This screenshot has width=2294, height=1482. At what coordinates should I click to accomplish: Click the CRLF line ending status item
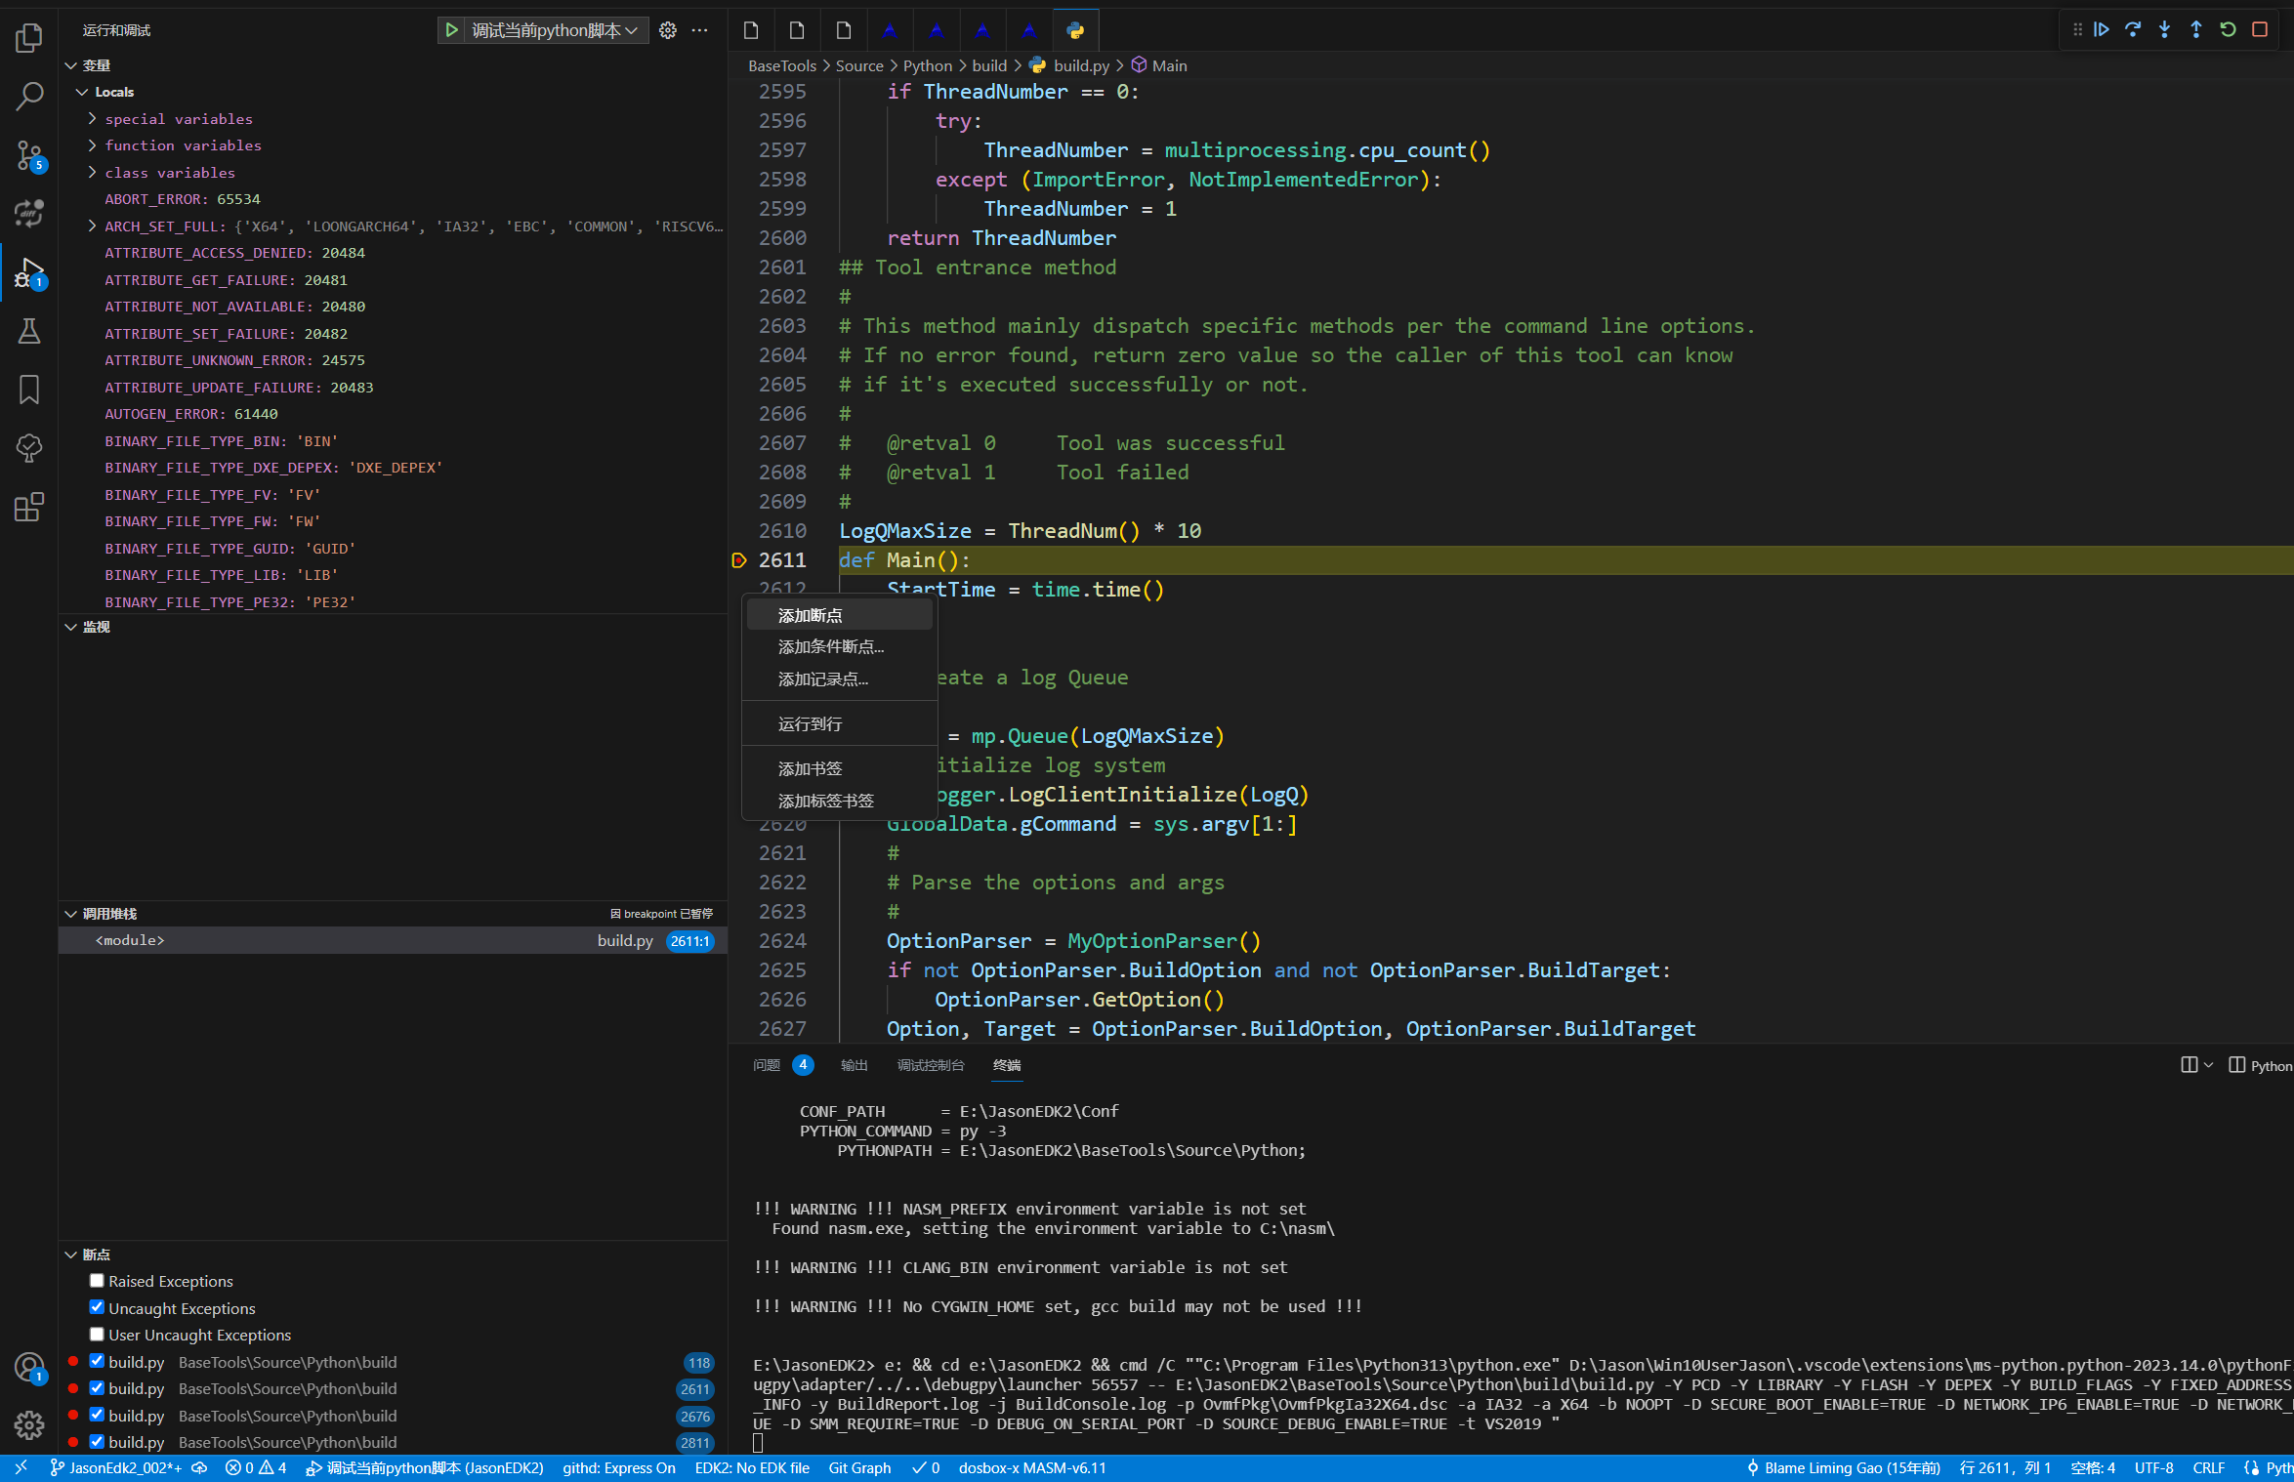tap(2208, 1467)
